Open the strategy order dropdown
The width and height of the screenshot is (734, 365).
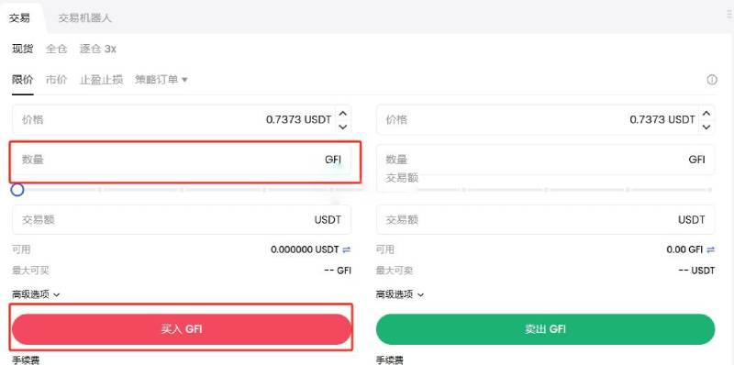coord(161,80)
